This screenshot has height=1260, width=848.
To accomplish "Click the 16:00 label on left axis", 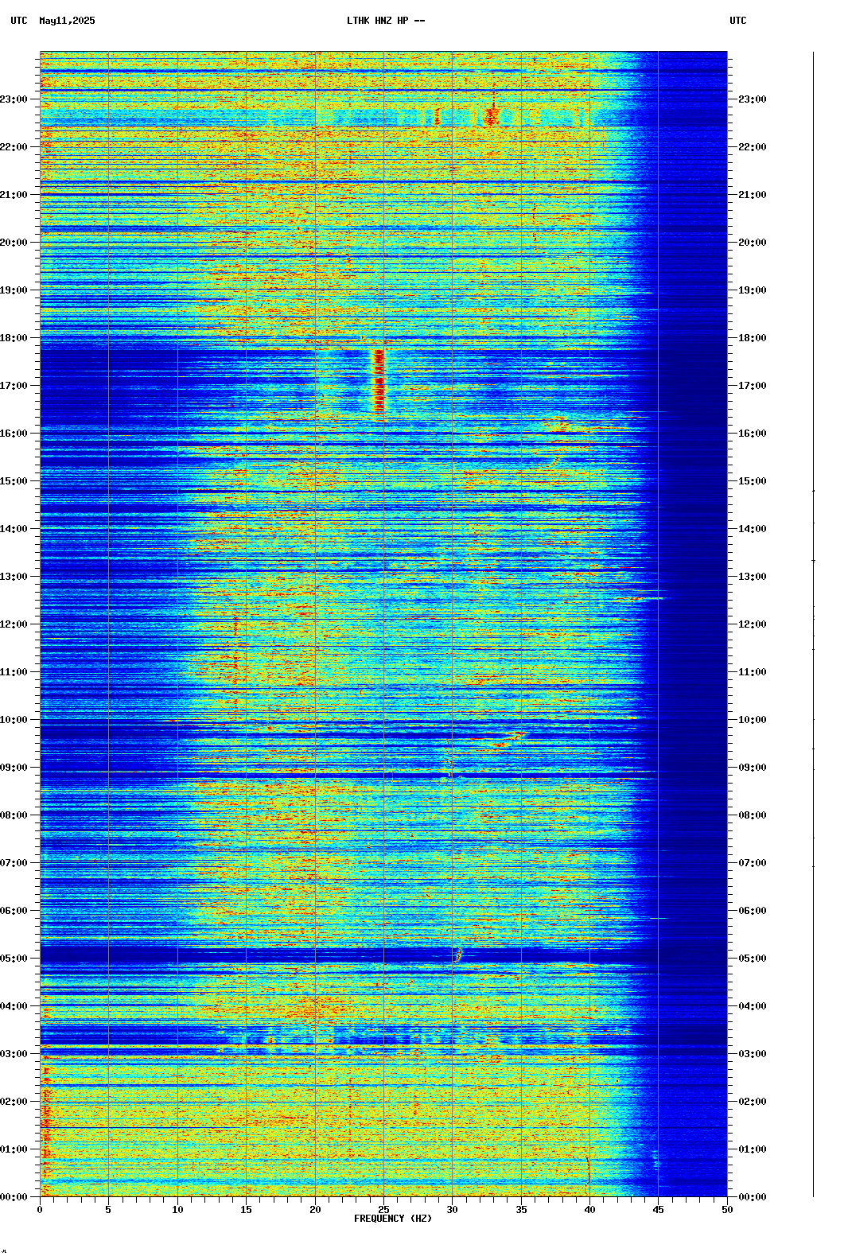I will [14, 434].
